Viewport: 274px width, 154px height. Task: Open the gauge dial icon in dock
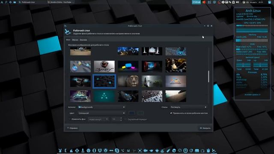180,151
